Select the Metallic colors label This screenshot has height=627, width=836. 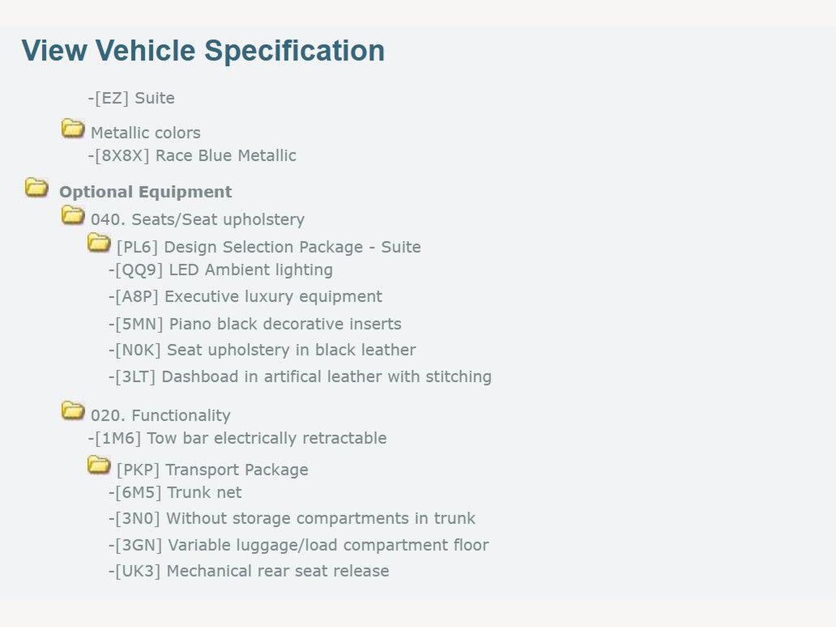[146, 133]
